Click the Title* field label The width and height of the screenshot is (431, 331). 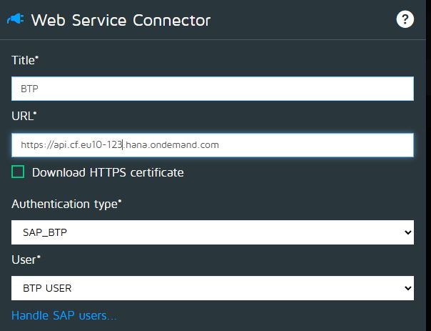point(25,61)
